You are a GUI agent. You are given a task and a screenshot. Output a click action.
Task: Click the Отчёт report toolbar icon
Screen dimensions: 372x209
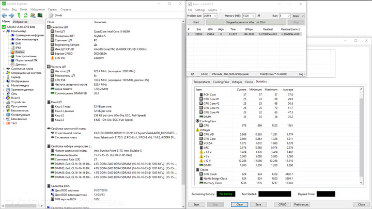51,15
